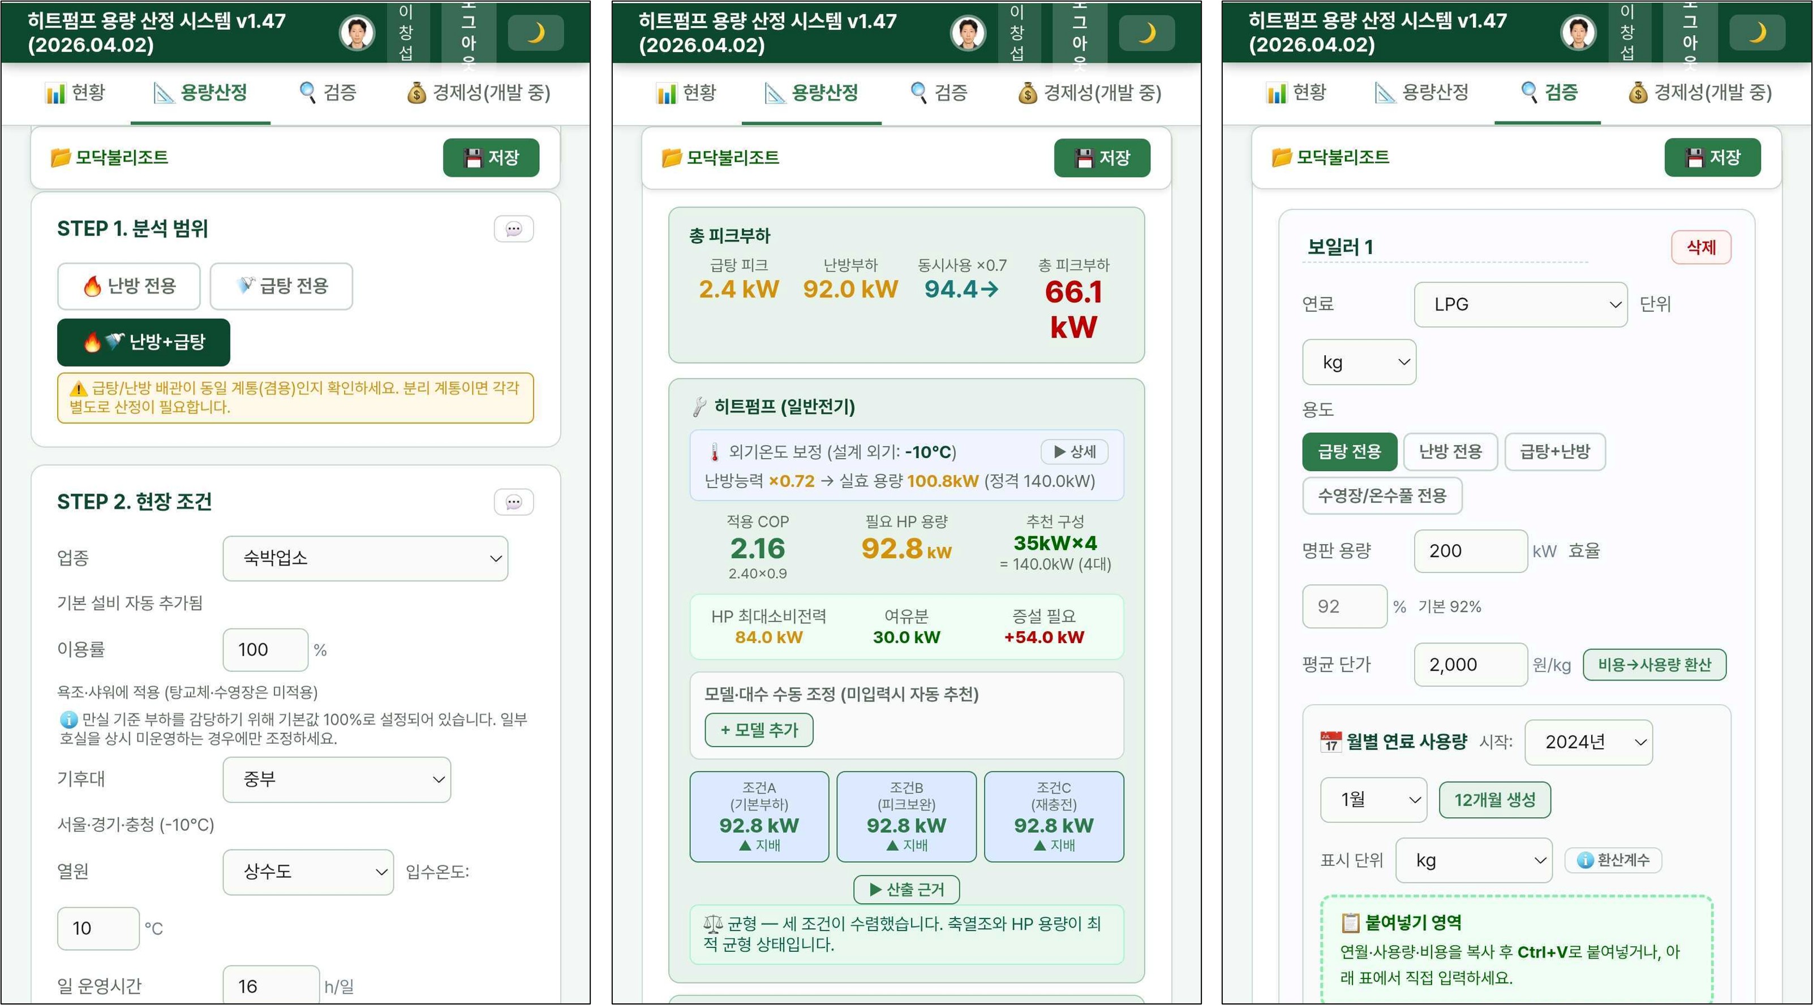Click user avatar in left panel header

click(357, 33)
